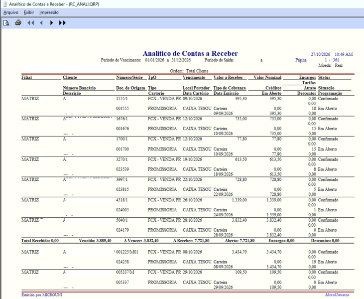Click Ordem: Total Cliente label

click(x=189, y=71)
